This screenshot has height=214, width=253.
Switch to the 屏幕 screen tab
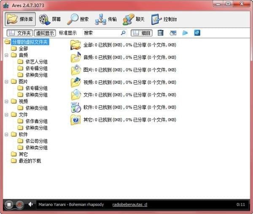pyautogui.click(x=50, y=19)
